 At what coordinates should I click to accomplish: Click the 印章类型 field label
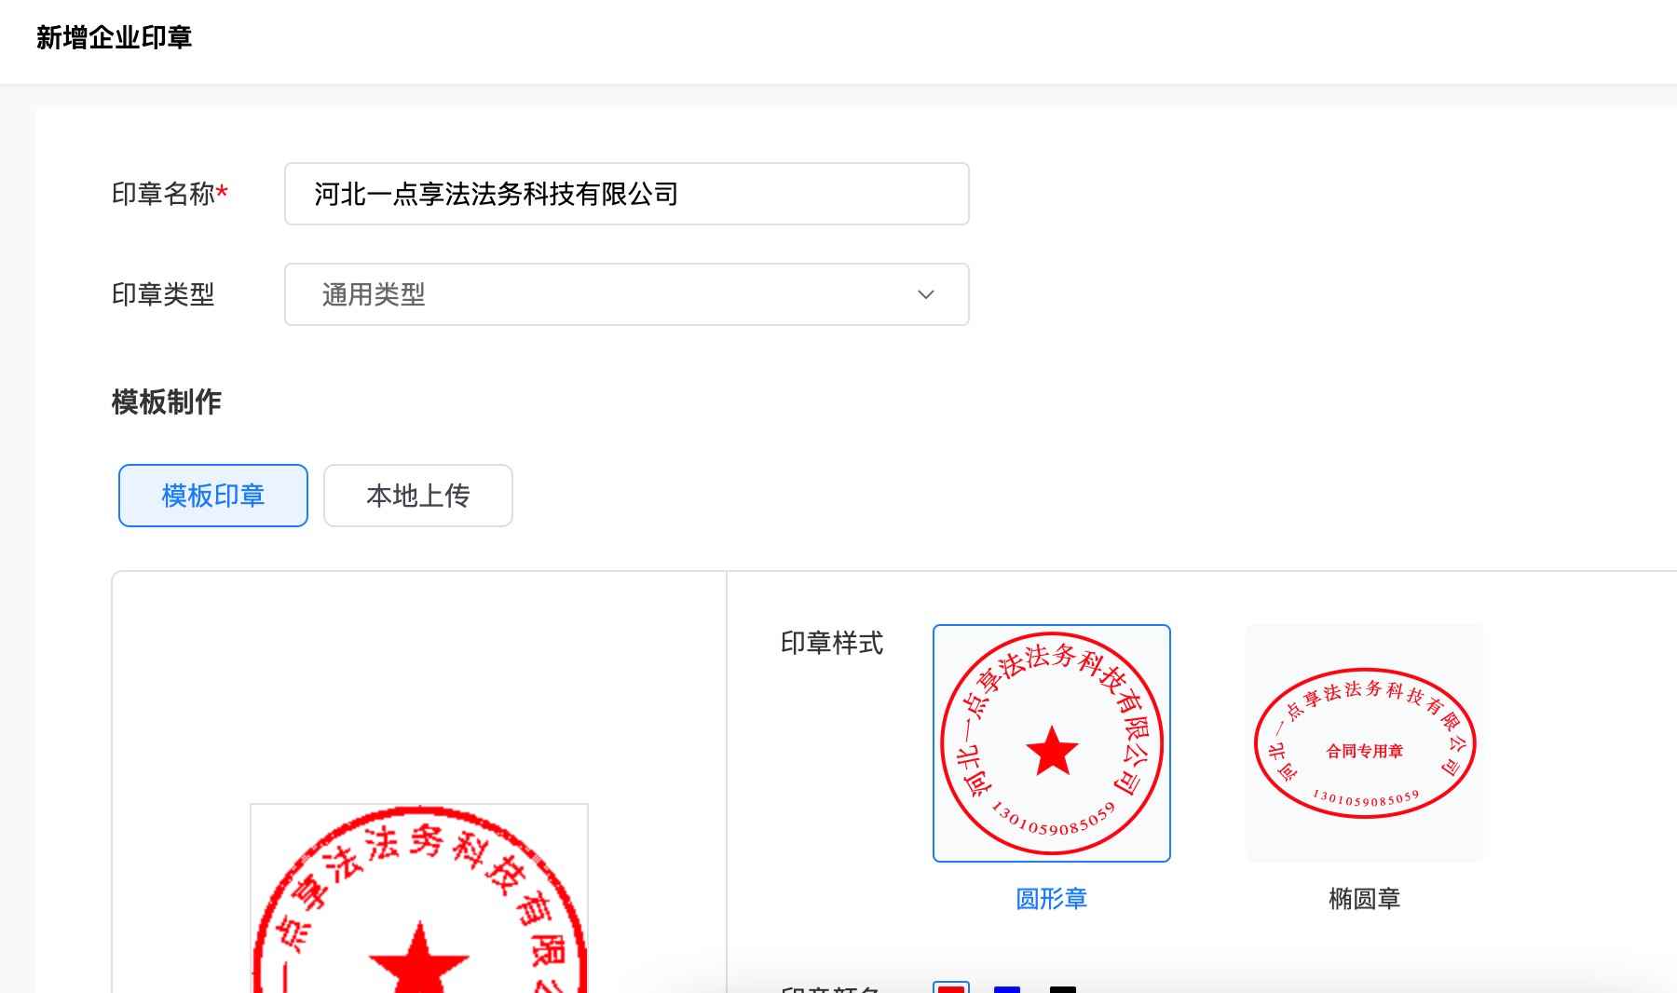coord(163,294)
